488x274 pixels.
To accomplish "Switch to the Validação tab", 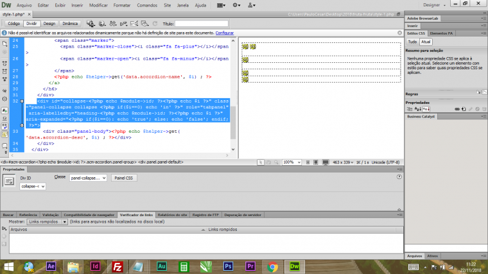I will (x=50, y=214).
